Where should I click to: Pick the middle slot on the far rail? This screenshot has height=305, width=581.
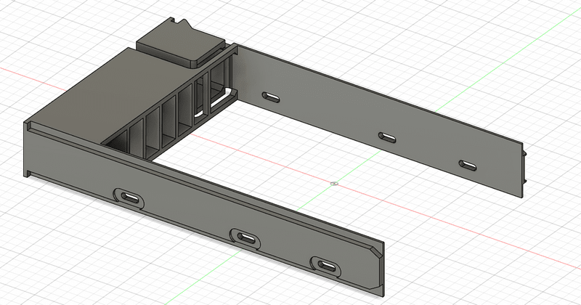pyautogui.click(x=387, y=137)
